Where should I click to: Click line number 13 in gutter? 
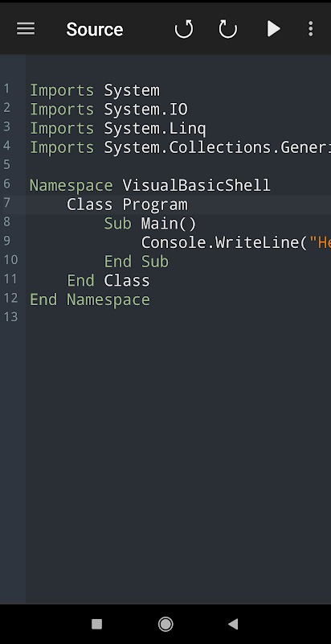(x=11, y=316)
